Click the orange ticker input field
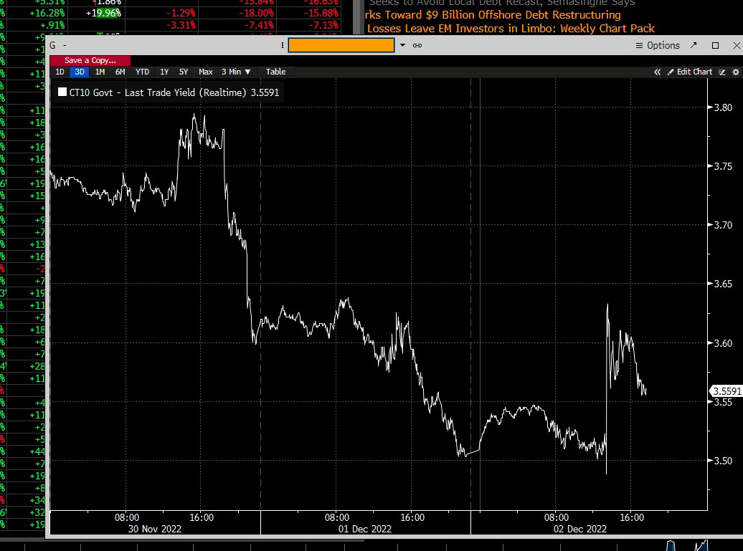 pos(341,44)
